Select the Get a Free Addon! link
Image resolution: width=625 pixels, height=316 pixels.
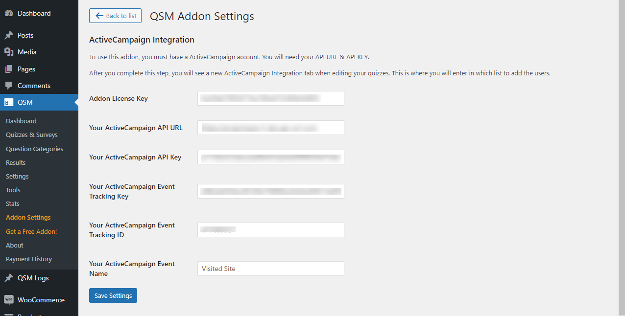click(x=31, y=231)
